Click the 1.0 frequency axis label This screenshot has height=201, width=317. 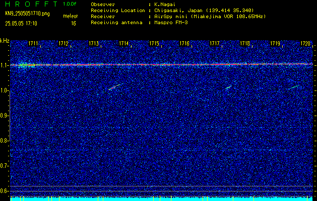pos(5,90)
